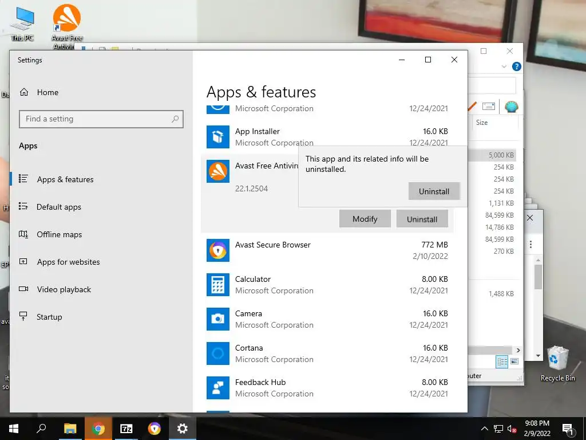
Task: Select the Avast Secure Browser entry name
Action: click(273, 245)
